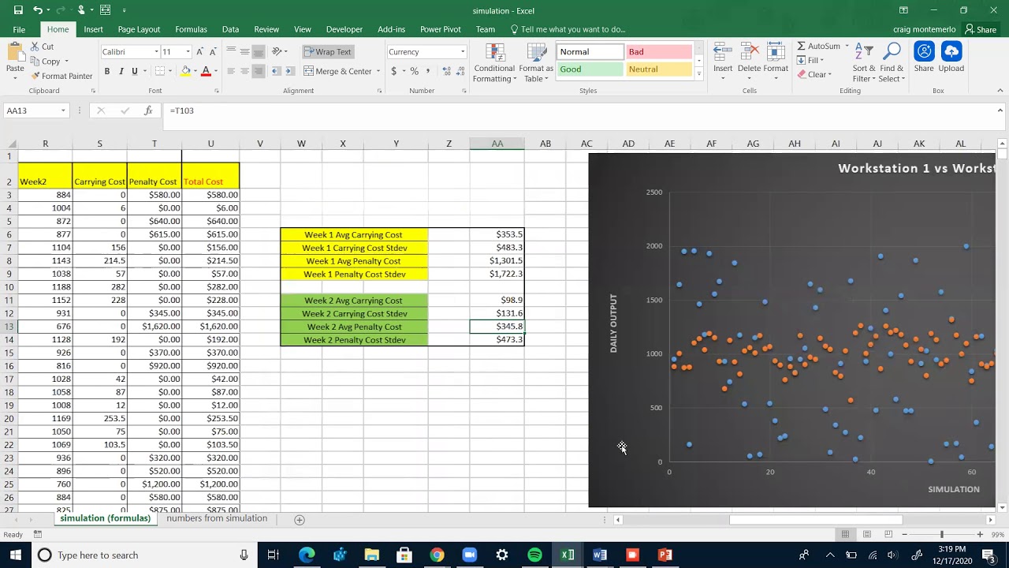Click the Insert cells icon
This screenshot has height=568, width=1009.
coord(723,53)
